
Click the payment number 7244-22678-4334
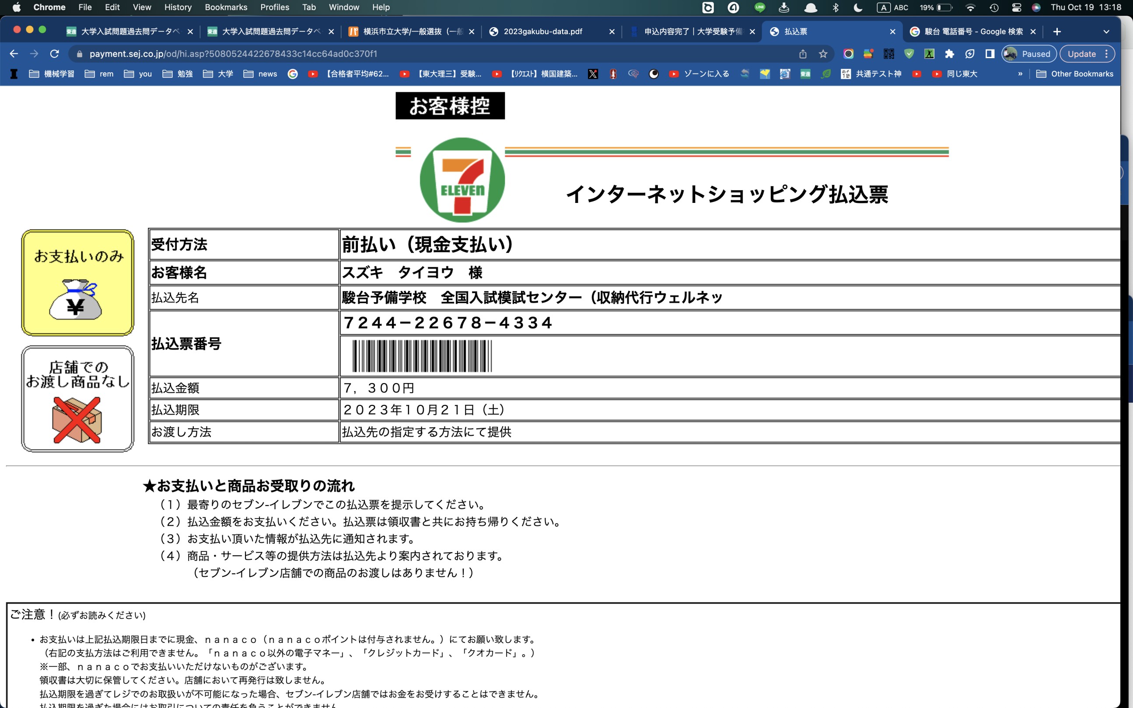point(448,323)
